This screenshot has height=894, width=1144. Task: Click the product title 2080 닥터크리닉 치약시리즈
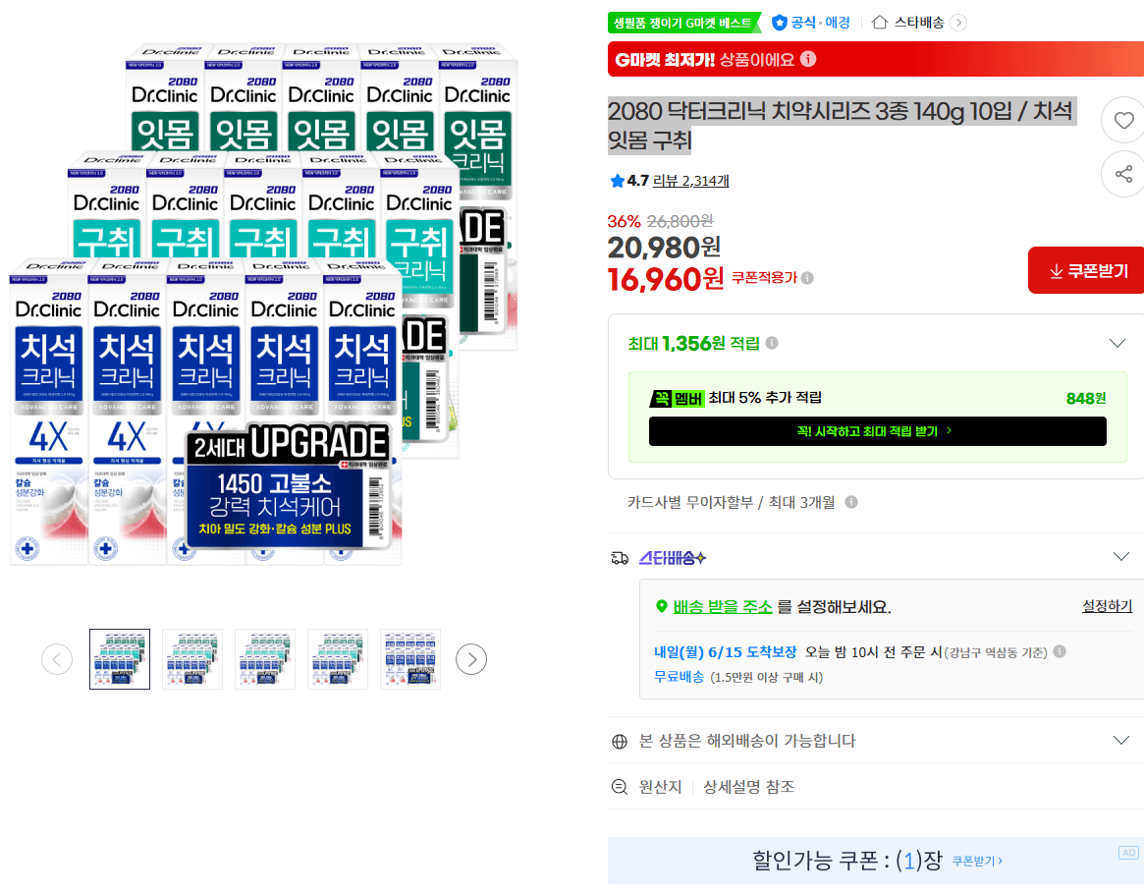(841, 126)
